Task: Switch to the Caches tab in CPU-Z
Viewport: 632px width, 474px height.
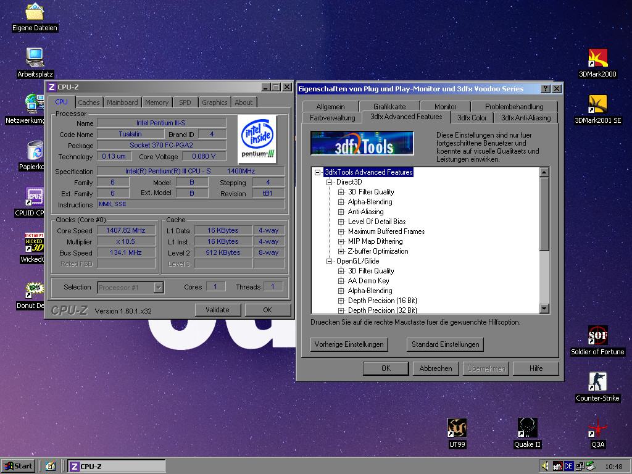Action: point(89,102)
